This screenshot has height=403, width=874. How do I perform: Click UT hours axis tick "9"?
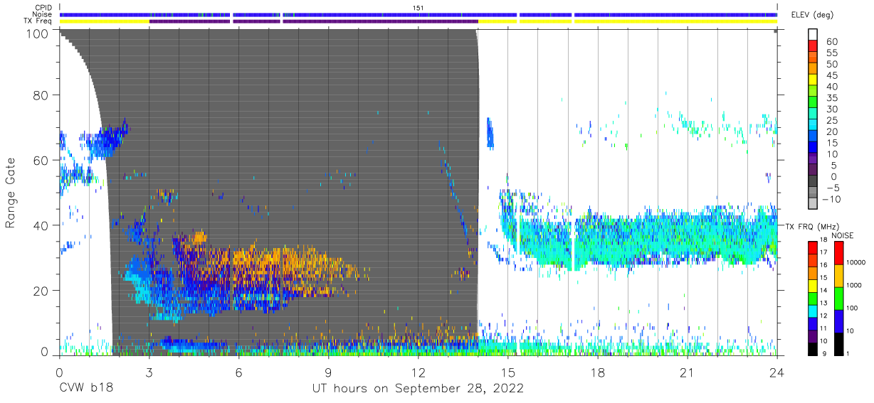coord(328,372)
